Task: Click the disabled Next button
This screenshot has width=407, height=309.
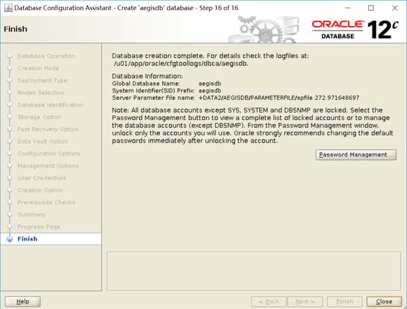Action: 305,302
